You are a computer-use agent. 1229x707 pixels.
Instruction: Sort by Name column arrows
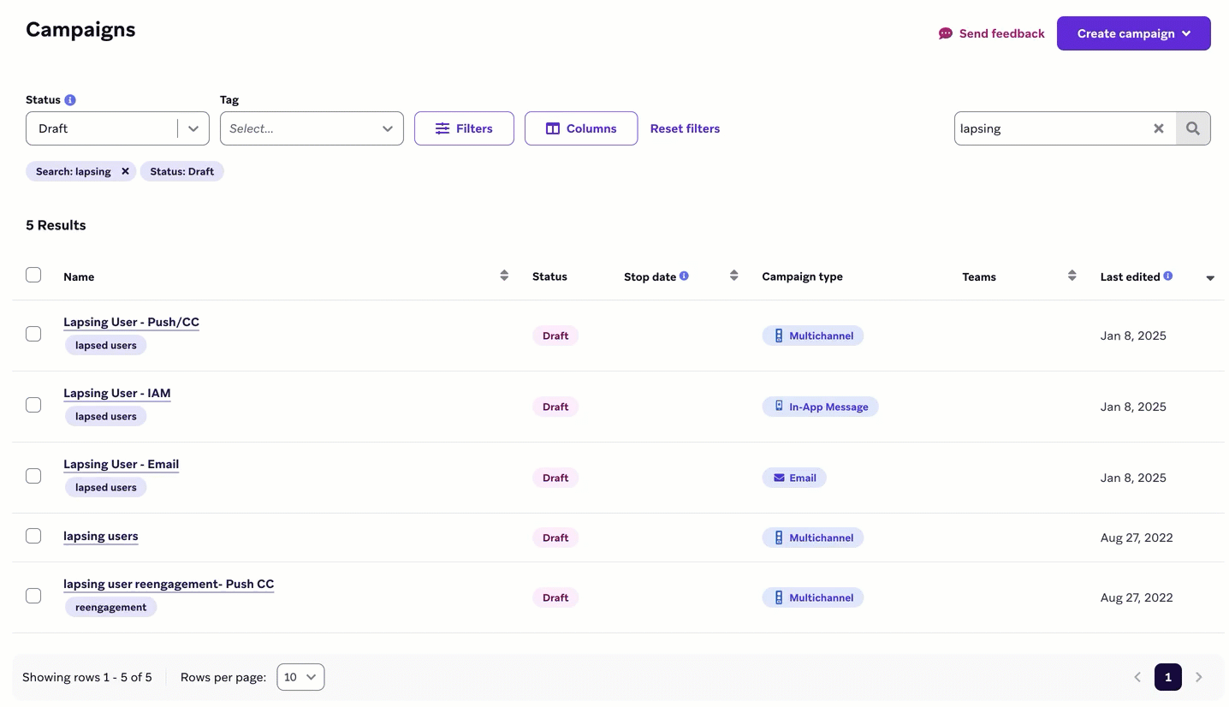(x=504, y=276)
